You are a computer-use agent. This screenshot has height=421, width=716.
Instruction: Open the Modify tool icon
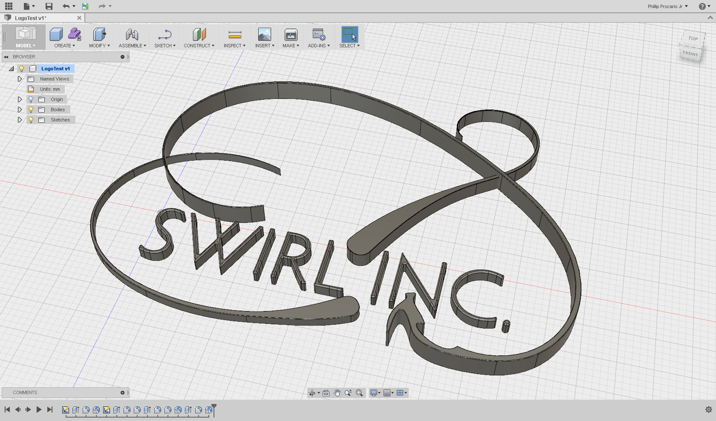[x=99, y=34]
